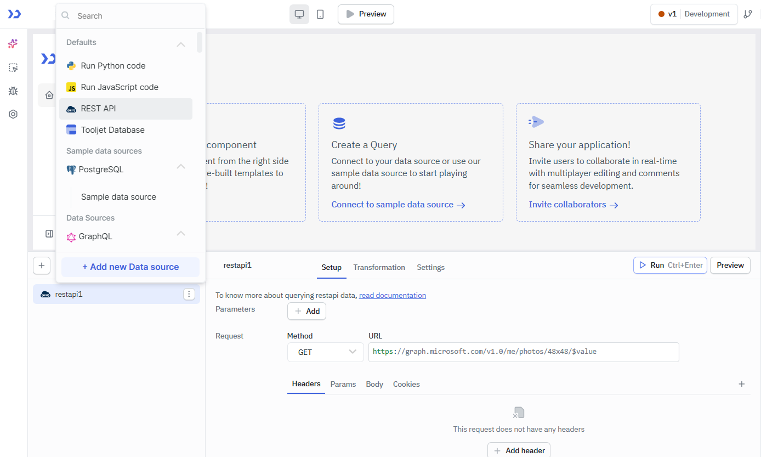Image resolution: width=761 pixels, height=457 pixels.
Task: Open the v1 Development environment selector
Action: pos(694,14)
